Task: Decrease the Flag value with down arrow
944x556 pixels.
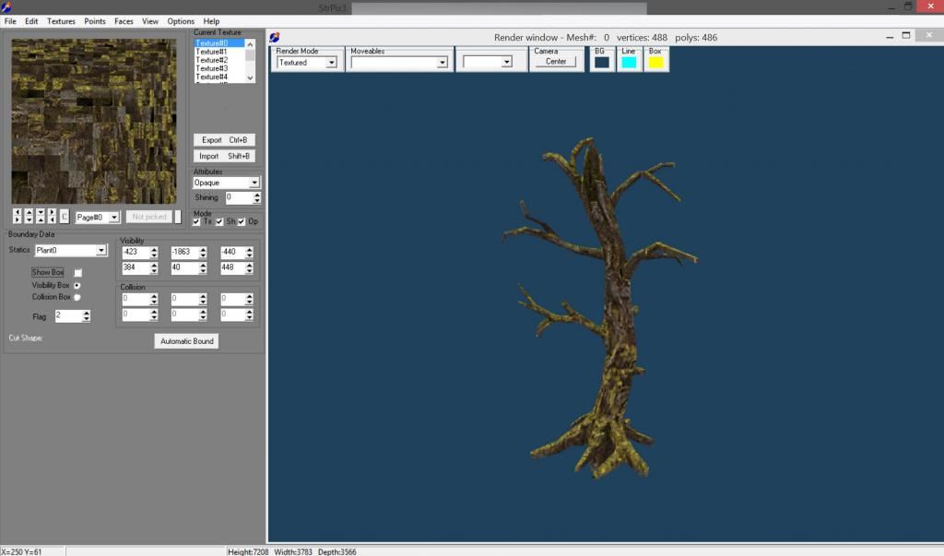Action: (x=87, y=319)
